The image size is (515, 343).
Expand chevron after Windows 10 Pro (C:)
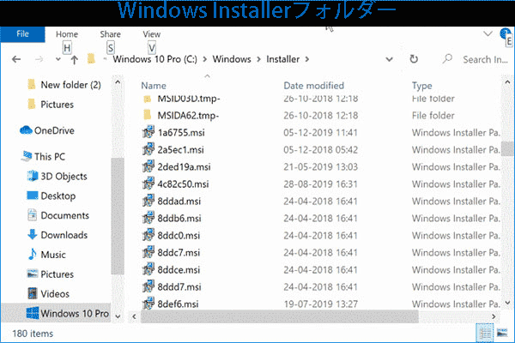pyautogui.click(x=205, y=59)
